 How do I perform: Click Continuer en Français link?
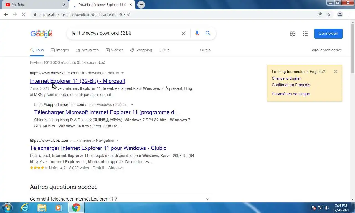tap(291, 85)
